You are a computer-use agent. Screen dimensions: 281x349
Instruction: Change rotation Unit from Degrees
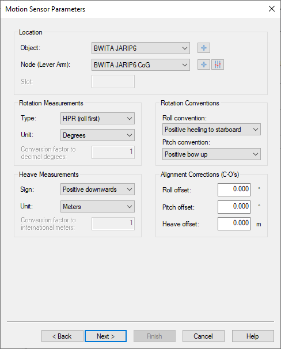[97, 135]
